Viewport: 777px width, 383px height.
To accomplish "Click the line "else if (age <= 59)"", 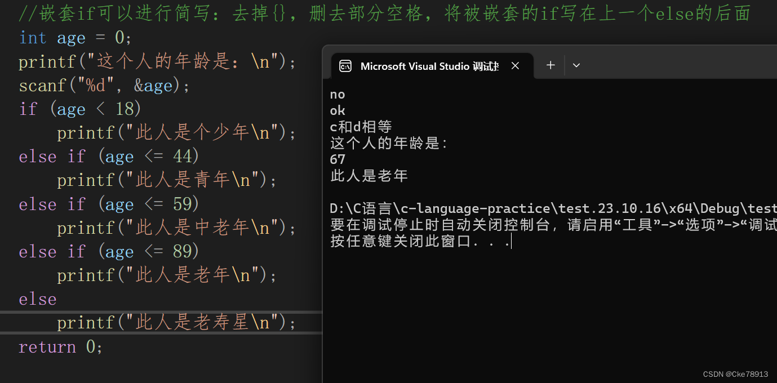I will tap(109, 204).
